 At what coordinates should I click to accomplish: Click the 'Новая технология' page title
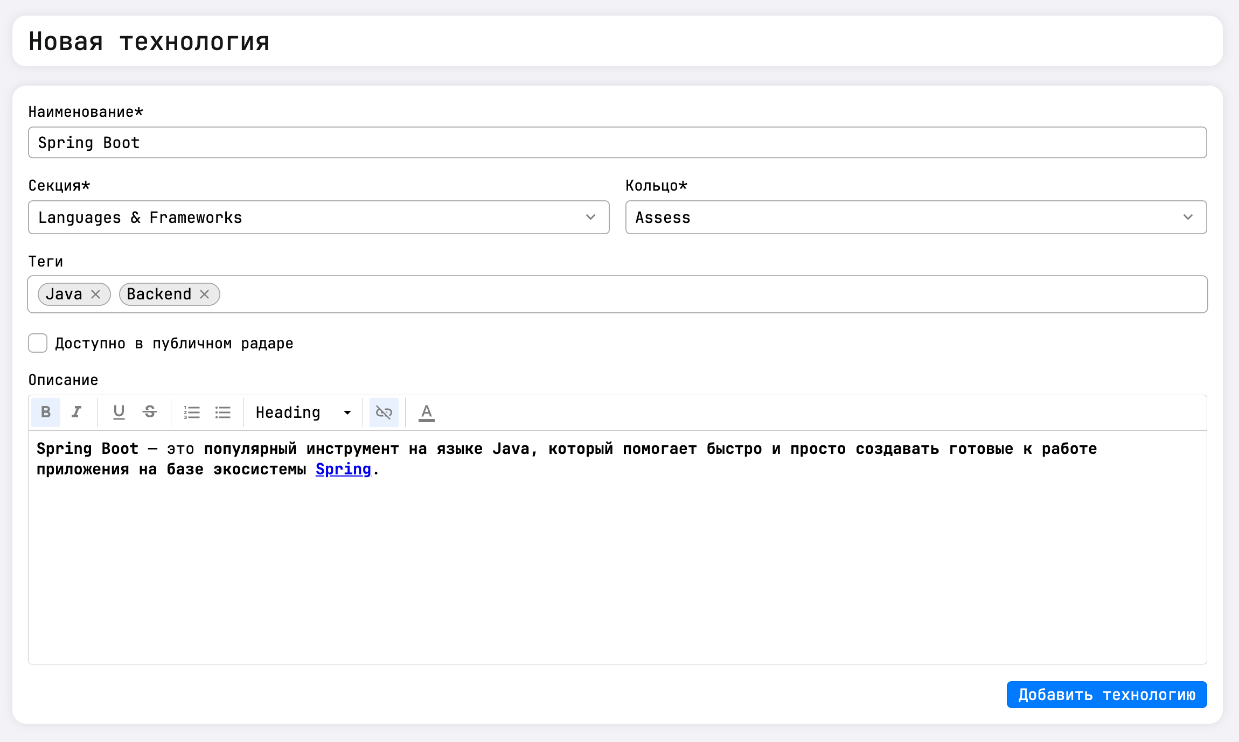[149, 41]
